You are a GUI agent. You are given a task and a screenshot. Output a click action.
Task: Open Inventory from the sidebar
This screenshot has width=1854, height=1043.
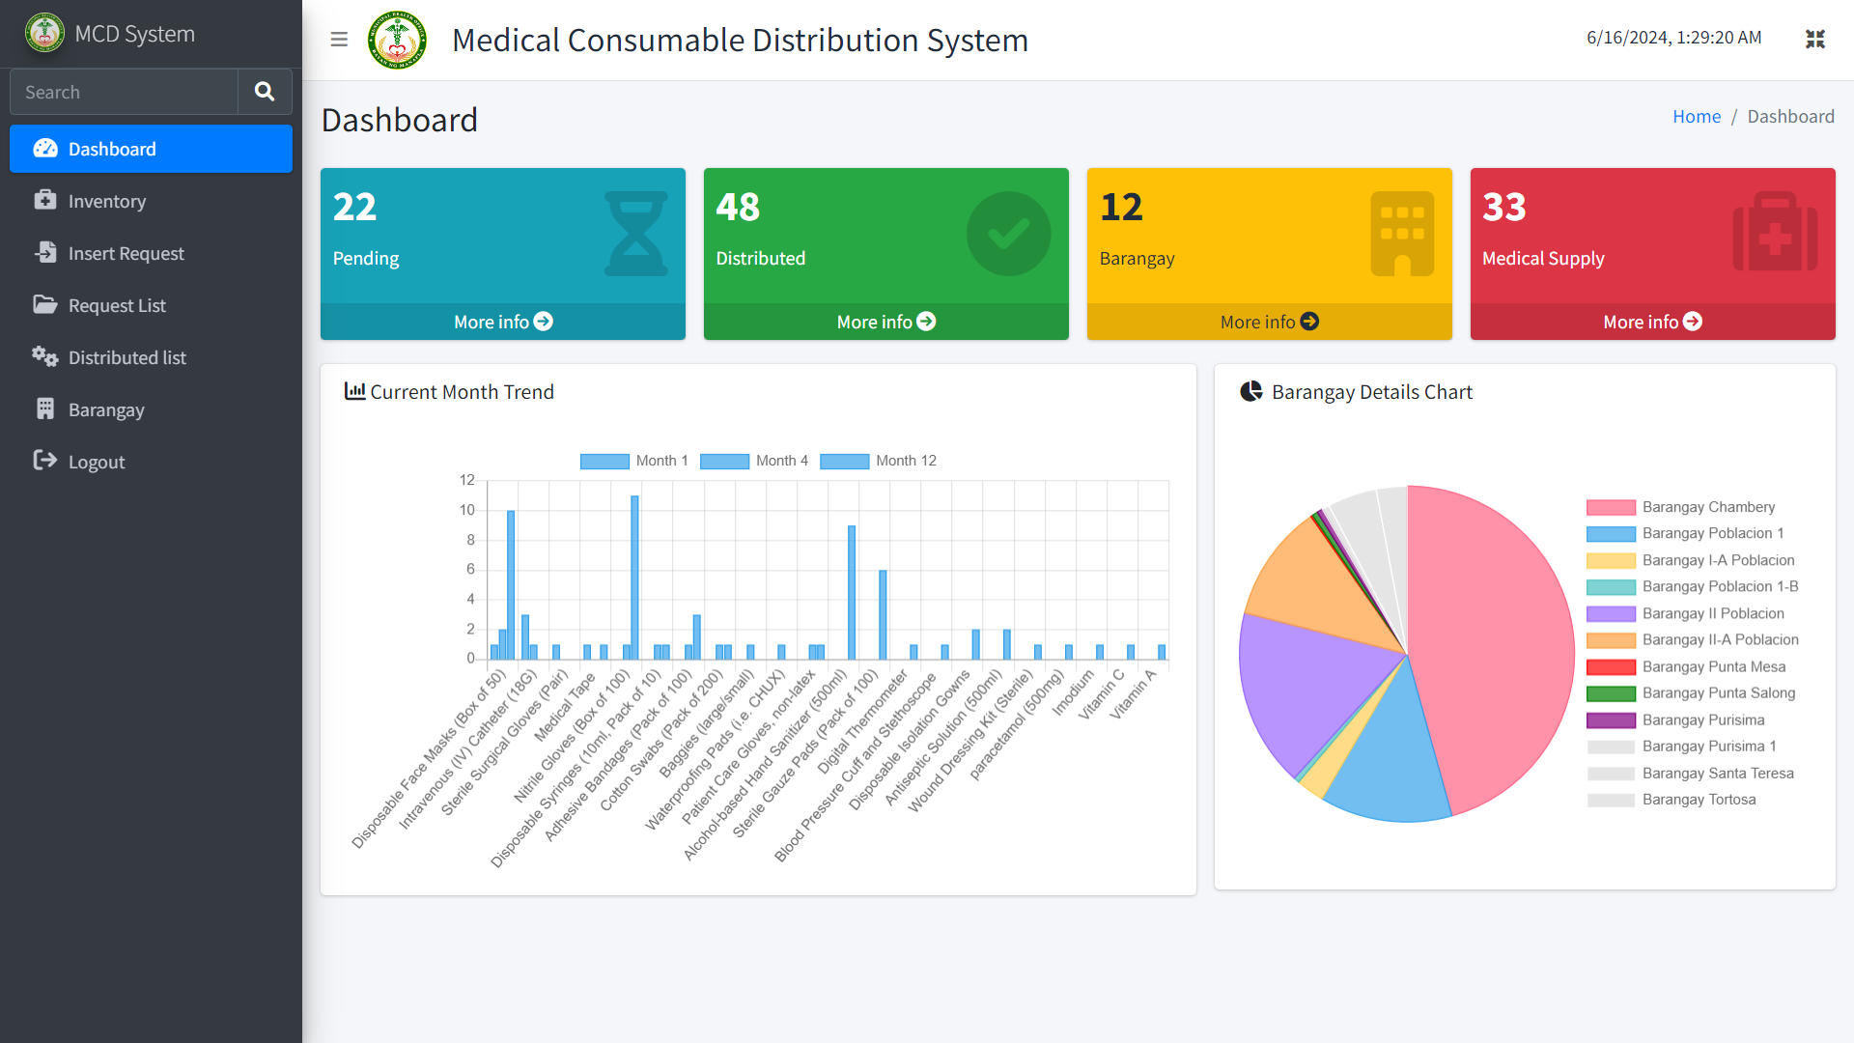pyautogui.click(x=107, y=201)
